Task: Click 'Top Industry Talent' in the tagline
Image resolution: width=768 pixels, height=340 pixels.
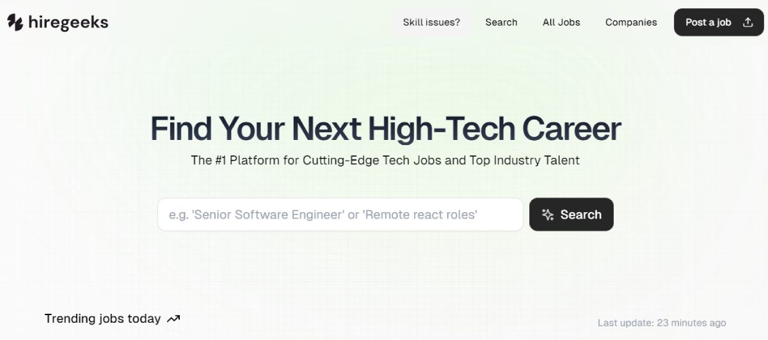Action: pyautogui.click(x=524, y=160)
